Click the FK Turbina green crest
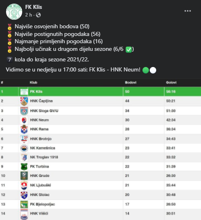Viewport: 201px width, 220px height. [x=24, y=167]
